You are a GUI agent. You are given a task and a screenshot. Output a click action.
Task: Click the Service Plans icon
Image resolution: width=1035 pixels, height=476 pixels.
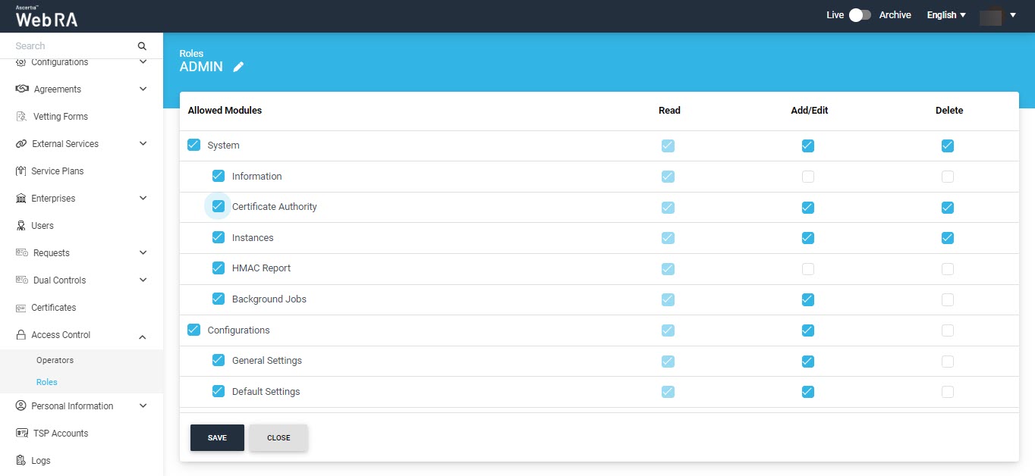click(x=21, y=171)
